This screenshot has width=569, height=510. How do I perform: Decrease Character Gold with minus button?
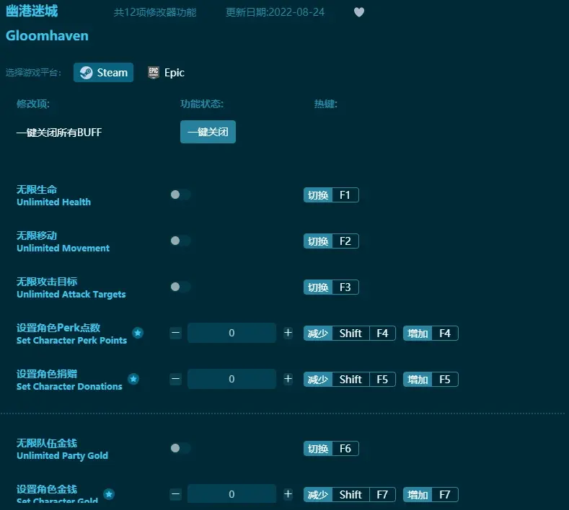(176, 494)
